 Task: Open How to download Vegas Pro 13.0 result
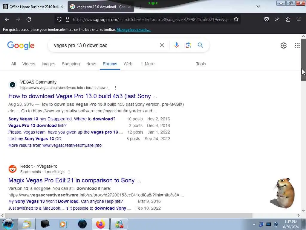[83, 96]
